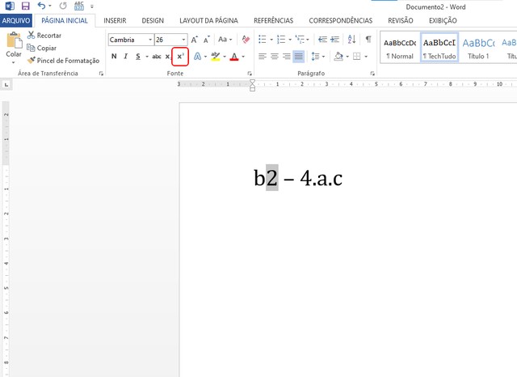Apply subscript formatting
The image size is (517, 377).
click(167, 57)
